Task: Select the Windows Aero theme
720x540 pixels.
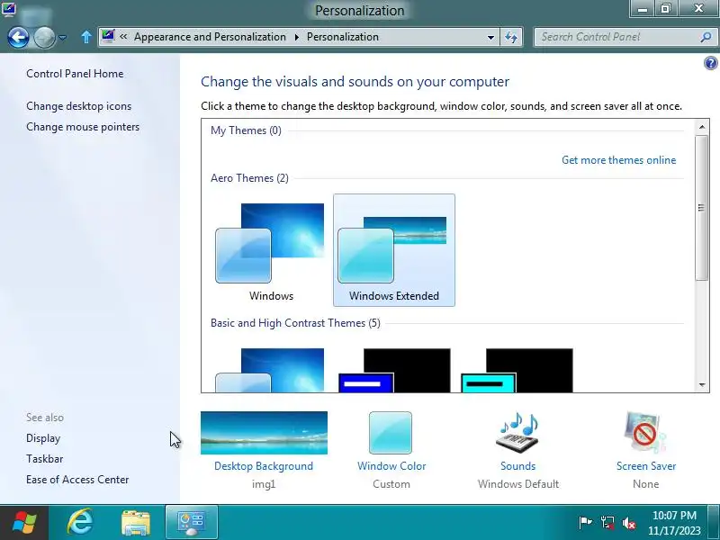Action: pos(271,250)
